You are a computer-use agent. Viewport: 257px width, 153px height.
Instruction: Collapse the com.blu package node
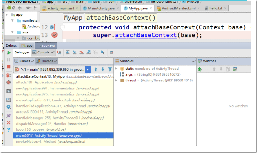tap(18, 38)
